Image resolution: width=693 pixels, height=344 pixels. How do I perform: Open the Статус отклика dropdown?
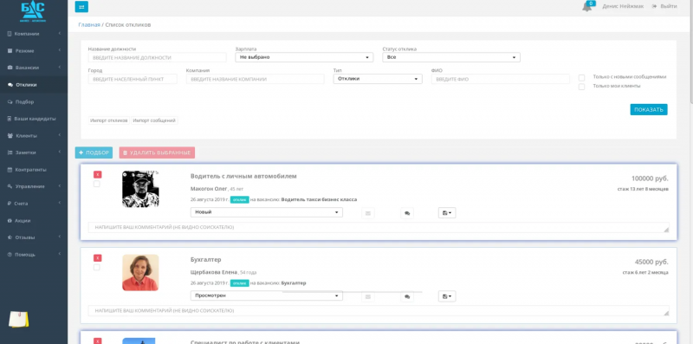(x=450, y=57)
